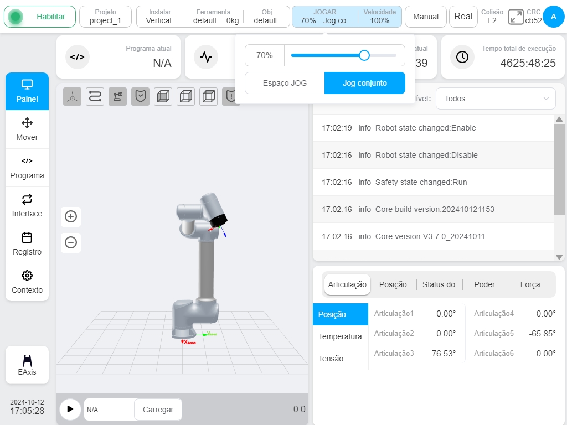Open the Mover jog page
Viewport: 567px width, 425px height.
27,129
